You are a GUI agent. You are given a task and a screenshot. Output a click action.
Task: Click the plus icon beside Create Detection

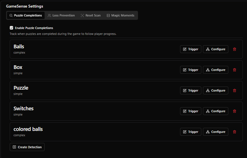click(x=14, y=147)
